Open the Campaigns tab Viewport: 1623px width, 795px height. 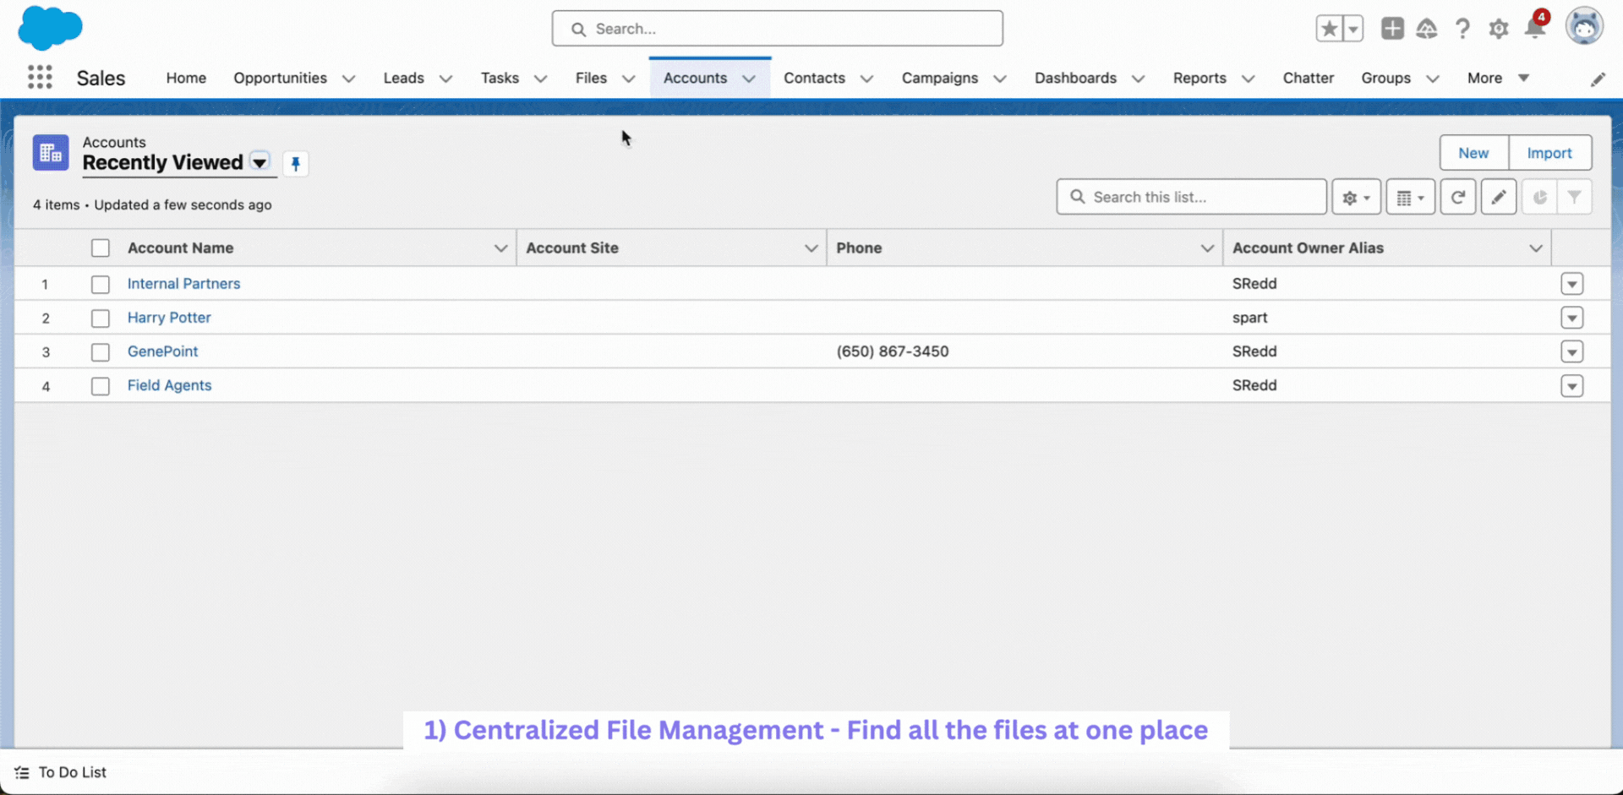click(939, 78)
